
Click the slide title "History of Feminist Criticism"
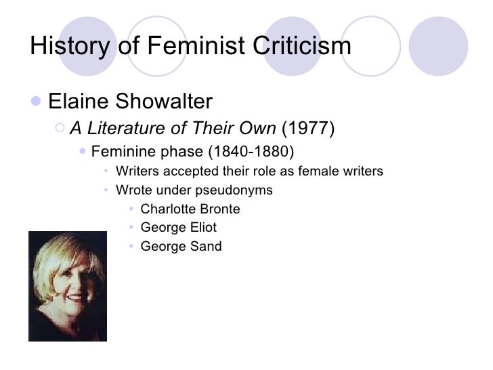[190, 46]
